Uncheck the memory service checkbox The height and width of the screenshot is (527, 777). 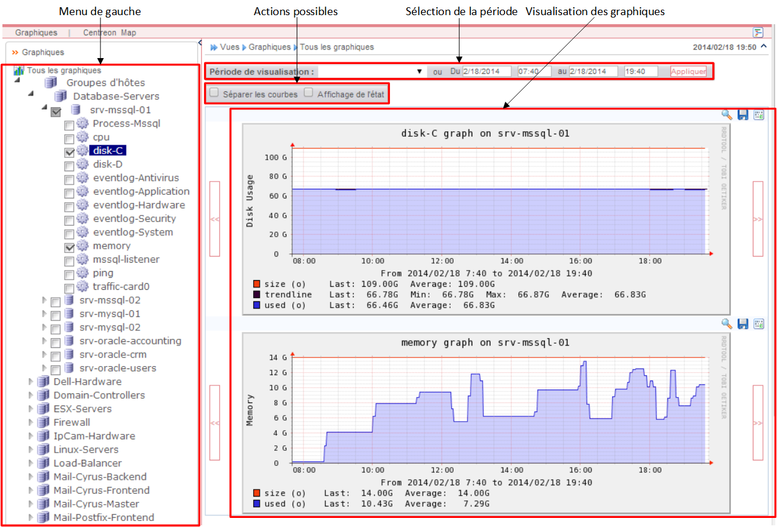pyautogui.click(x=70, y=247)
